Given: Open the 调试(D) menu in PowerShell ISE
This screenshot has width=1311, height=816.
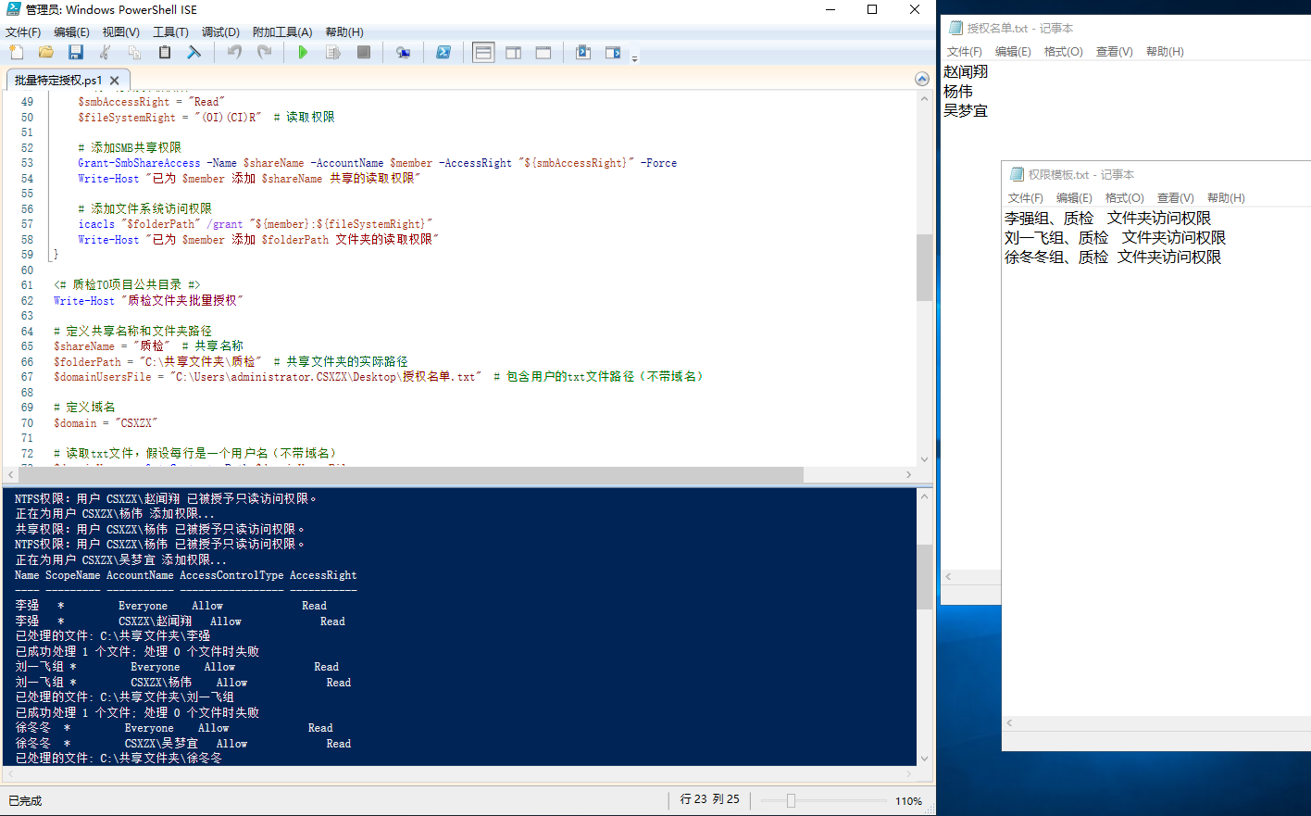Looking at the screenshot, I should (x=220, y=31).
